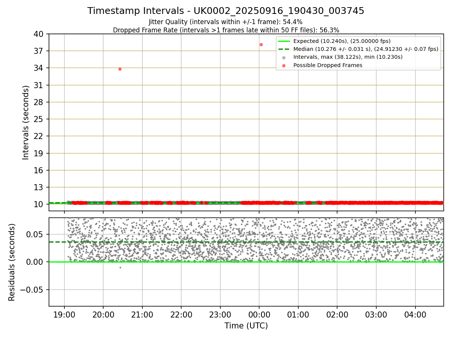Click the isolated negative residual point below zero line
The width and height of the screenshot is (452, 339).
click(x=120, y=267)
